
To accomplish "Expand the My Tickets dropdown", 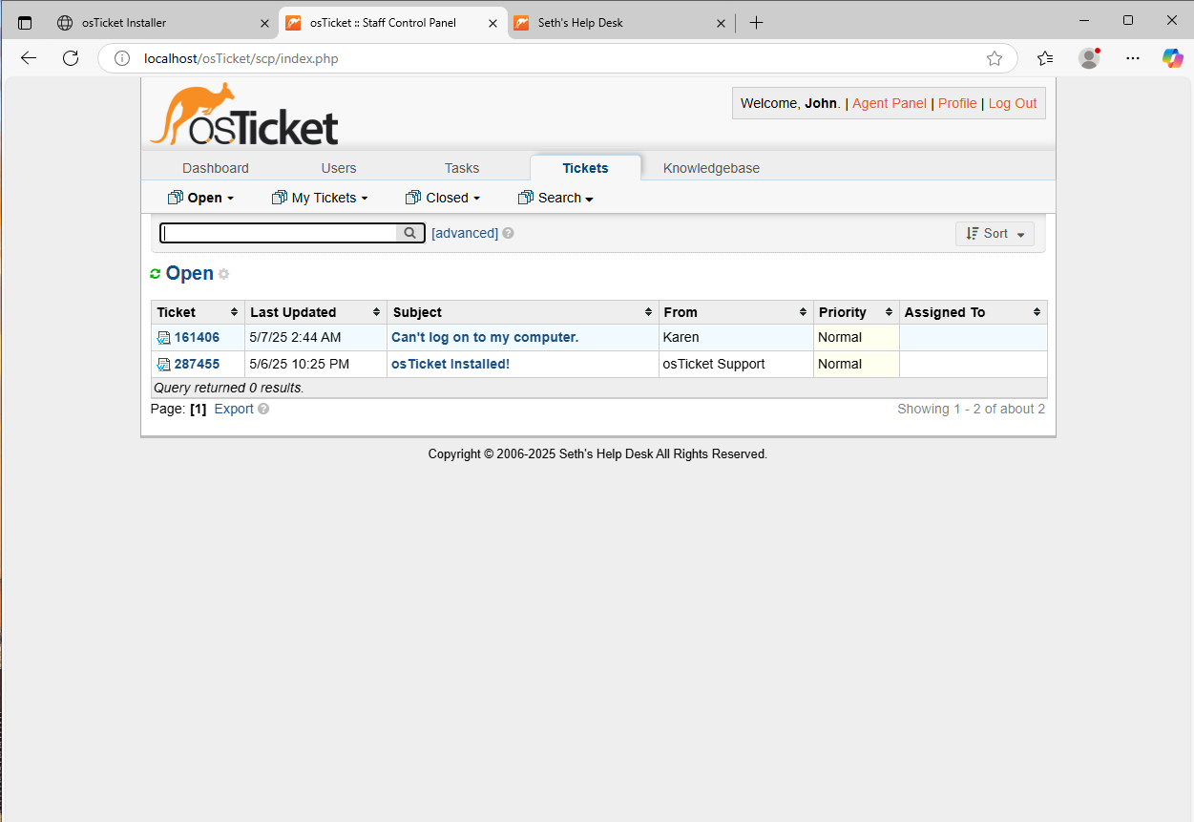I will pyautogui.click(x=320, y=198).
